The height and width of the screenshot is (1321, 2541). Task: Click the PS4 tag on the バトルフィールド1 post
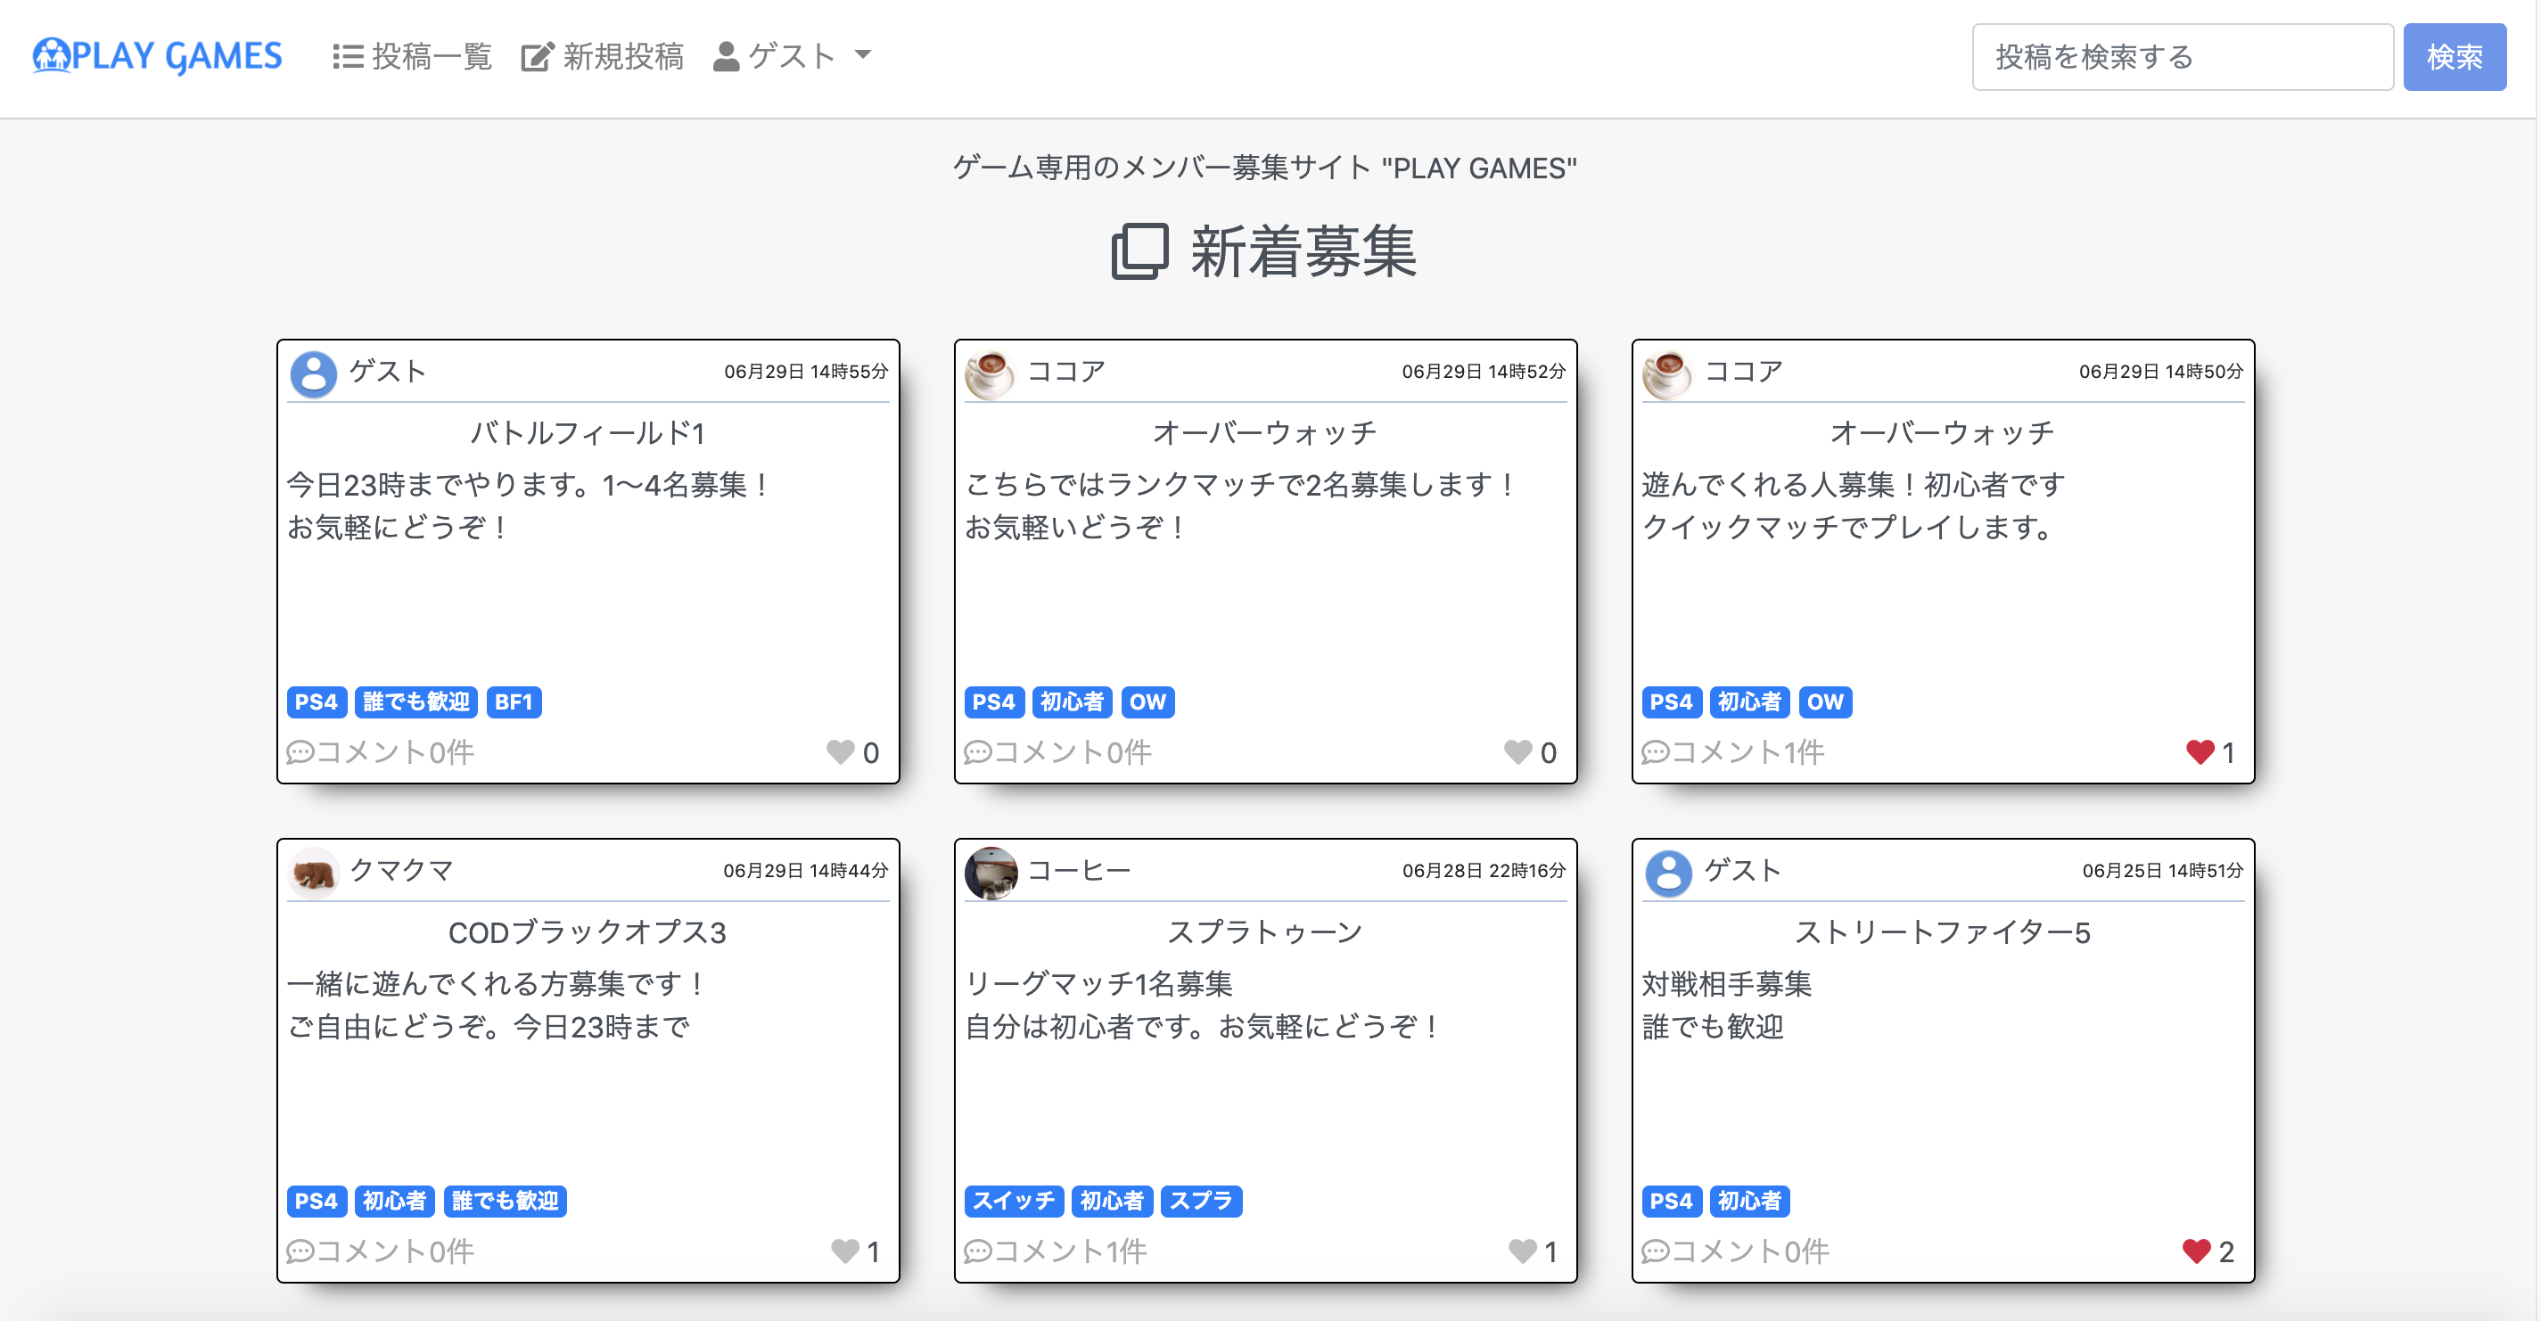[316, 702]
